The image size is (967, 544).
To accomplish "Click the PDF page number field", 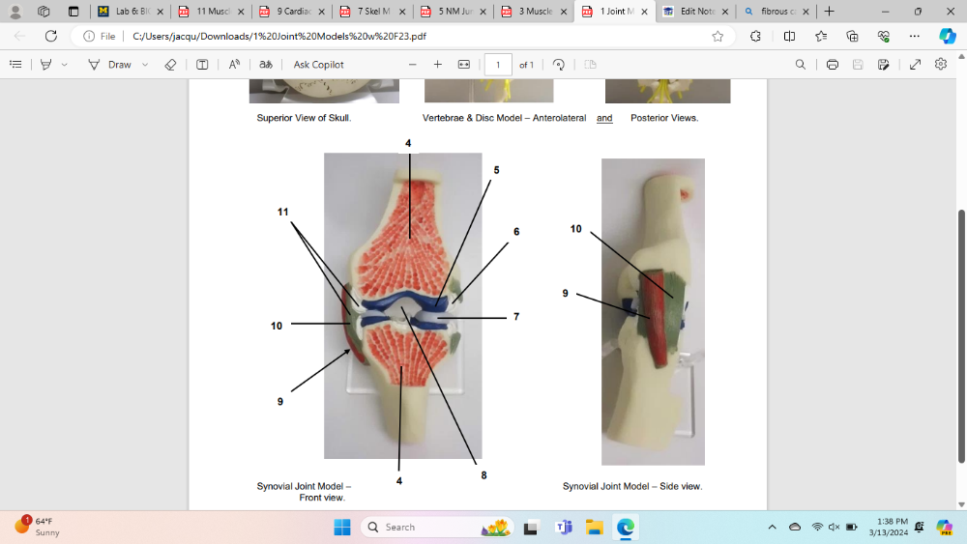I will click(498, 65).
